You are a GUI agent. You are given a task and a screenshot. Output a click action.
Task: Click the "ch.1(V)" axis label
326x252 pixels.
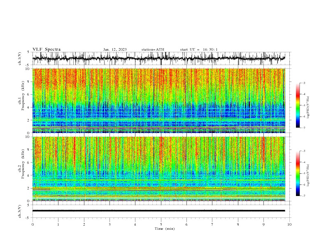20,58
